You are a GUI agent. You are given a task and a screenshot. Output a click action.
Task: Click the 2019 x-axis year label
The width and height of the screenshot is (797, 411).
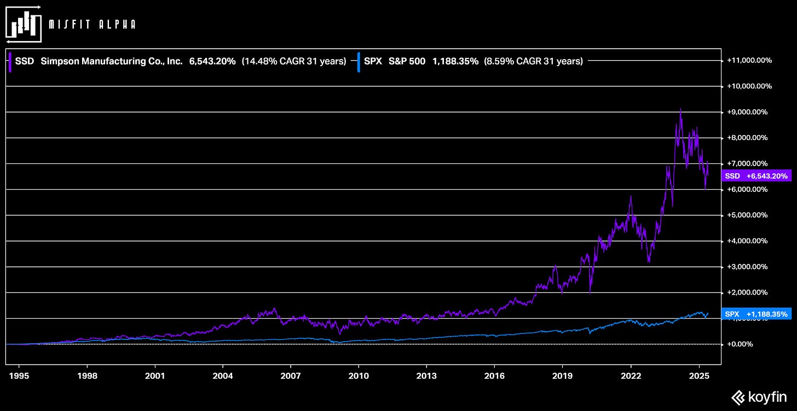click(563, 376)
